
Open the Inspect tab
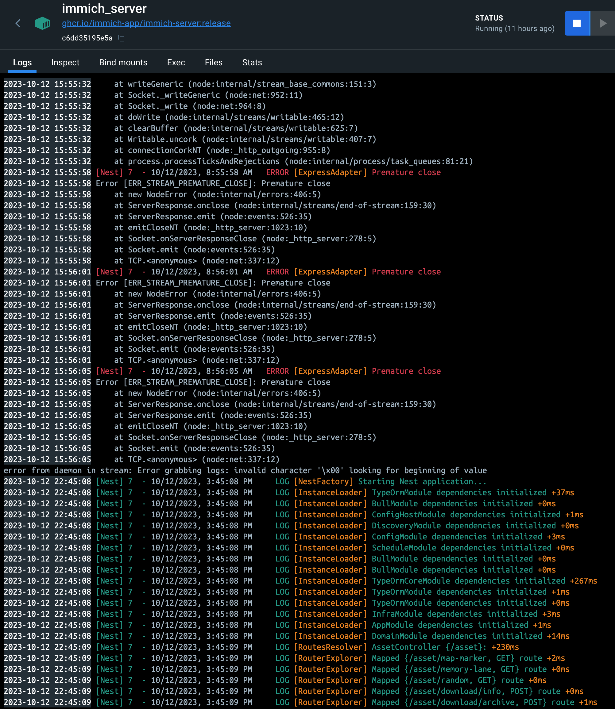tap(65, 63)
